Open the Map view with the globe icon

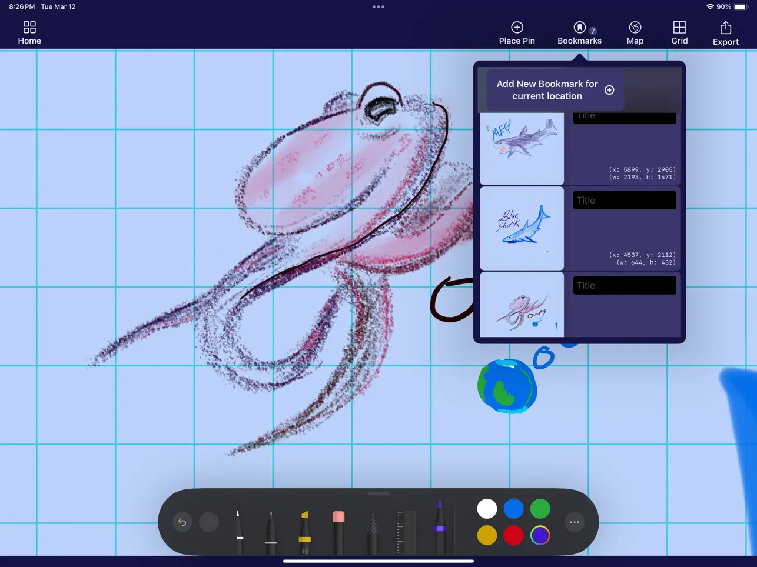[x=635, y=32]
